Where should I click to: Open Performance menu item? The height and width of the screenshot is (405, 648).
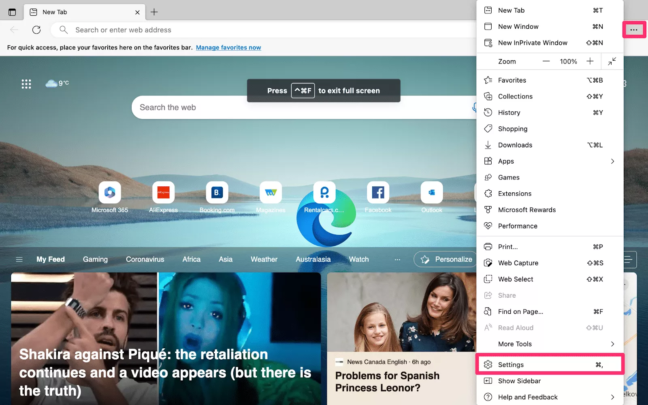pos(550,226)
